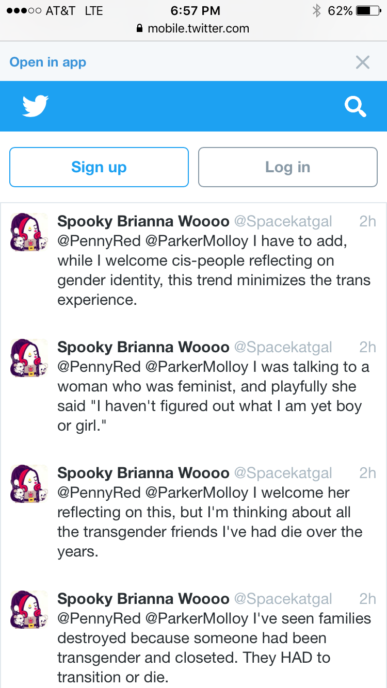Tap the Bluetooth icon in status bar
Viewport: 387px width, 688px height.
[317, 10]
